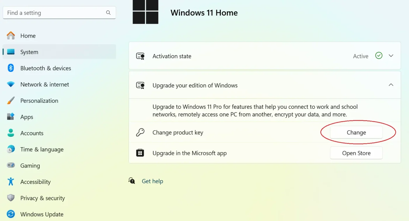This screenshot has height=221, width=409.
Task: Open Accounts settings
Action: (59, 133)
